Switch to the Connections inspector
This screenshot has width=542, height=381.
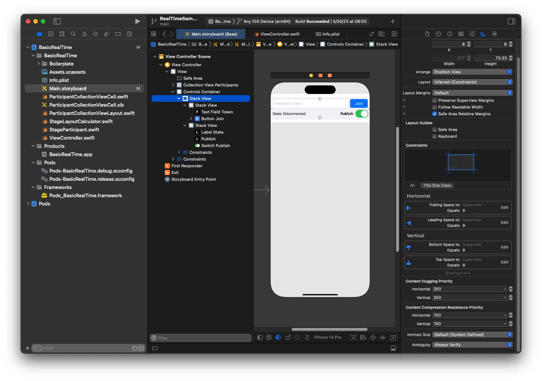click(x=494, y=34)
